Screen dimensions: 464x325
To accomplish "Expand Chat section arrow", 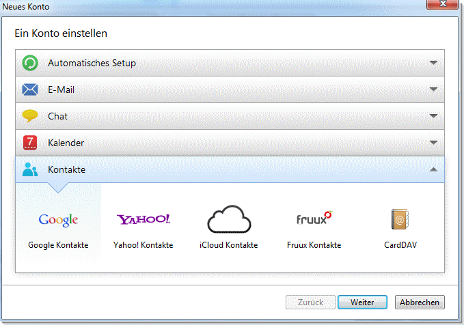I will 433,116.
